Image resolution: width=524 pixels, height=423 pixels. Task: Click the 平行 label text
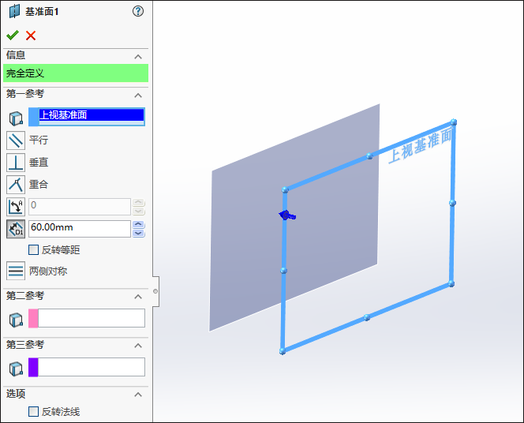pyautogui.click(x=39, y=140)
